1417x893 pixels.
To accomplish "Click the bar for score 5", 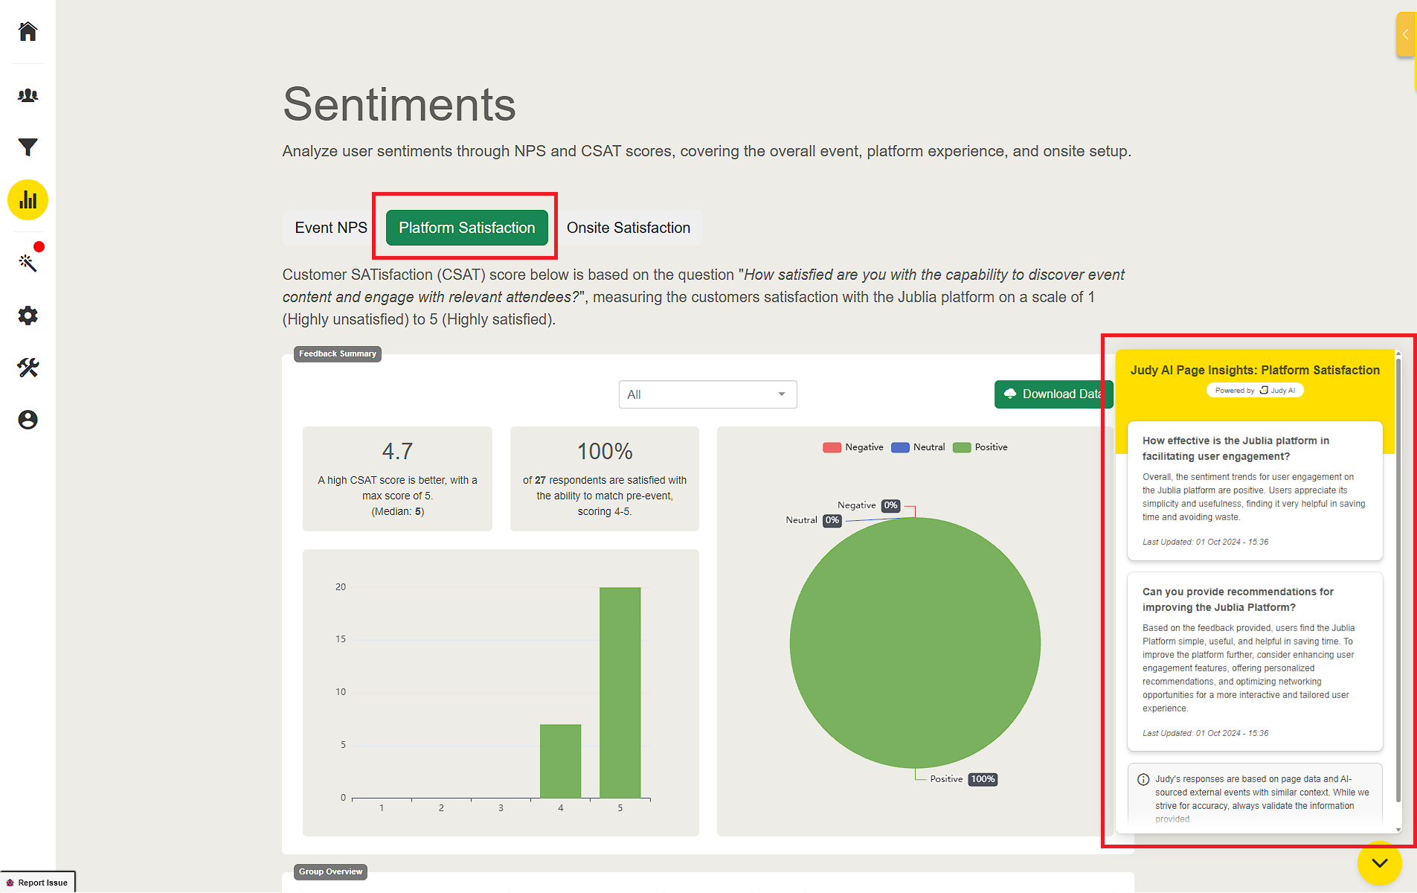I will click(x=620, y=693).
